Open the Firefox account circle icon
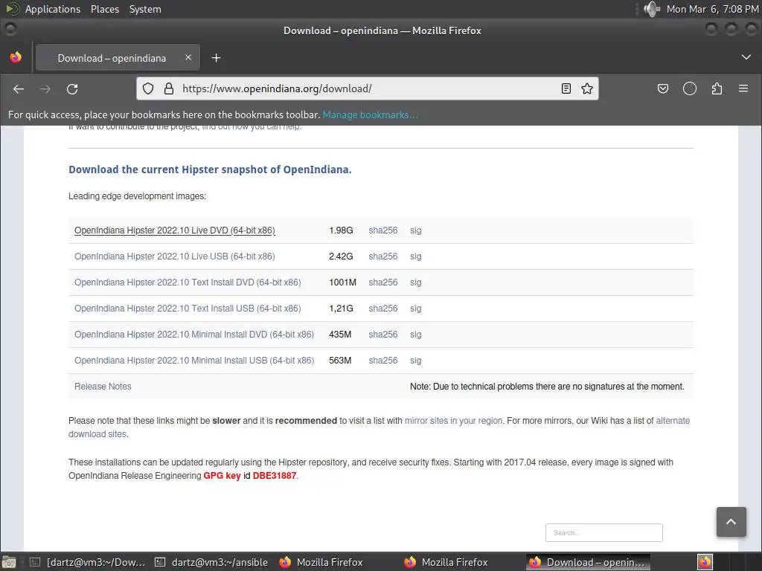 (690, 88)
